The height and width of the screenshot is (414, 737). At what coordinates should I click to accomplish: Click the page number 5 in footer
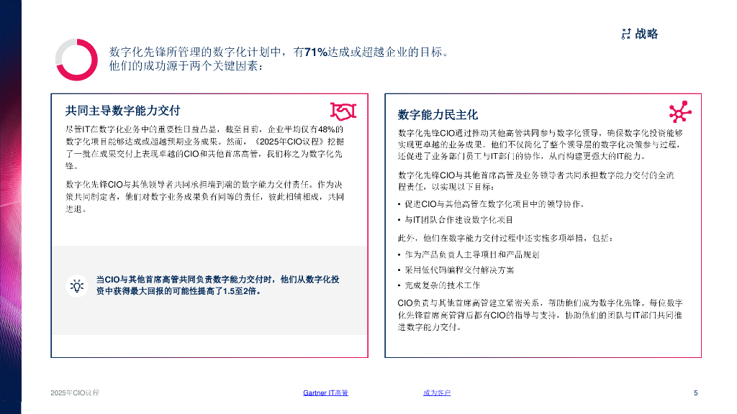coord(695,392)
